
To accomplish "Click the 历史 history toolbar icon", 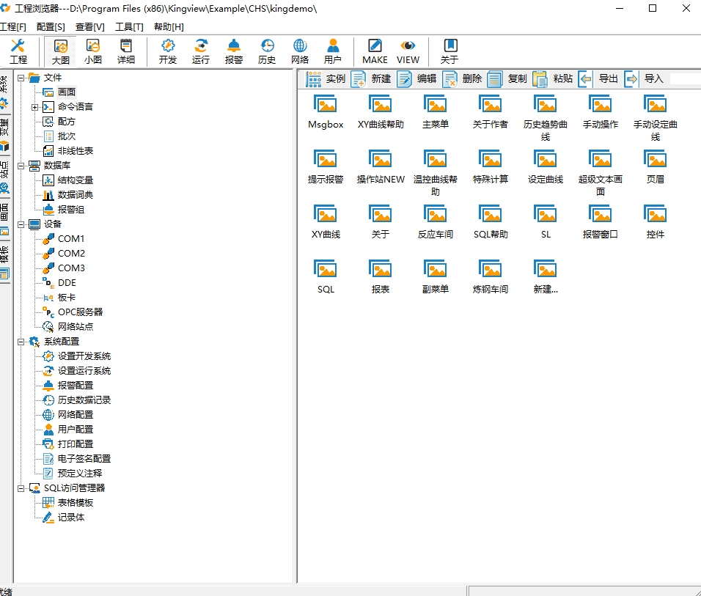I will (267, 51).
